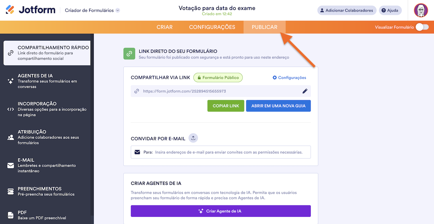
Task: Open the profile avatar menu
Action: tap(421, 10)
